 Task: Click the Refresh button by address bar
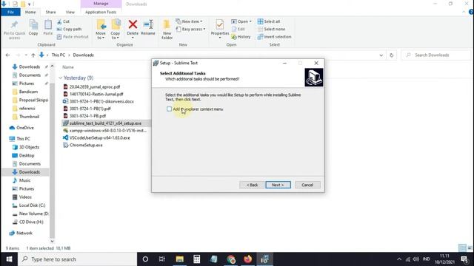coord(392,55)
